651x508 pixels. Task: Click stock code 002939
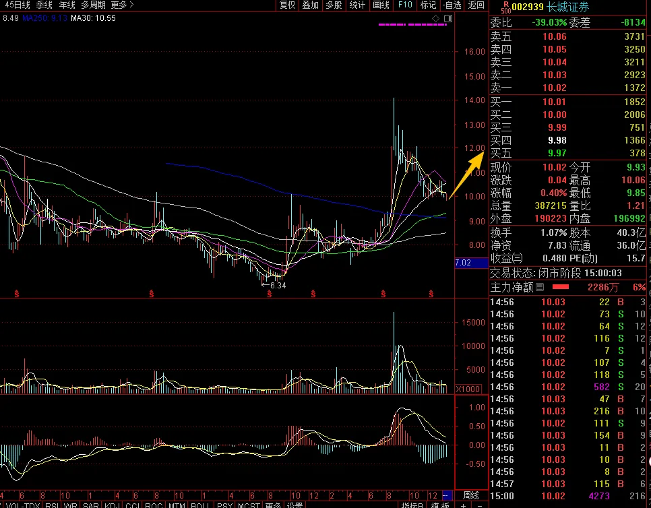(x=527, y=7)
